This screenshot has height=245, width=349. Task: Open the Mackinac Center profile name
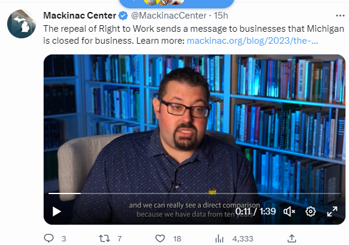click(80, 16)
